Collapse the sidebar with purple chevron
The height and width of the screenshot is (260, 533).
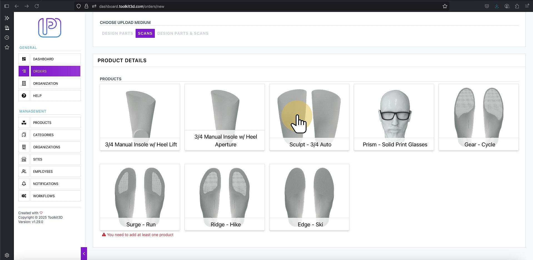pos(84,253)
